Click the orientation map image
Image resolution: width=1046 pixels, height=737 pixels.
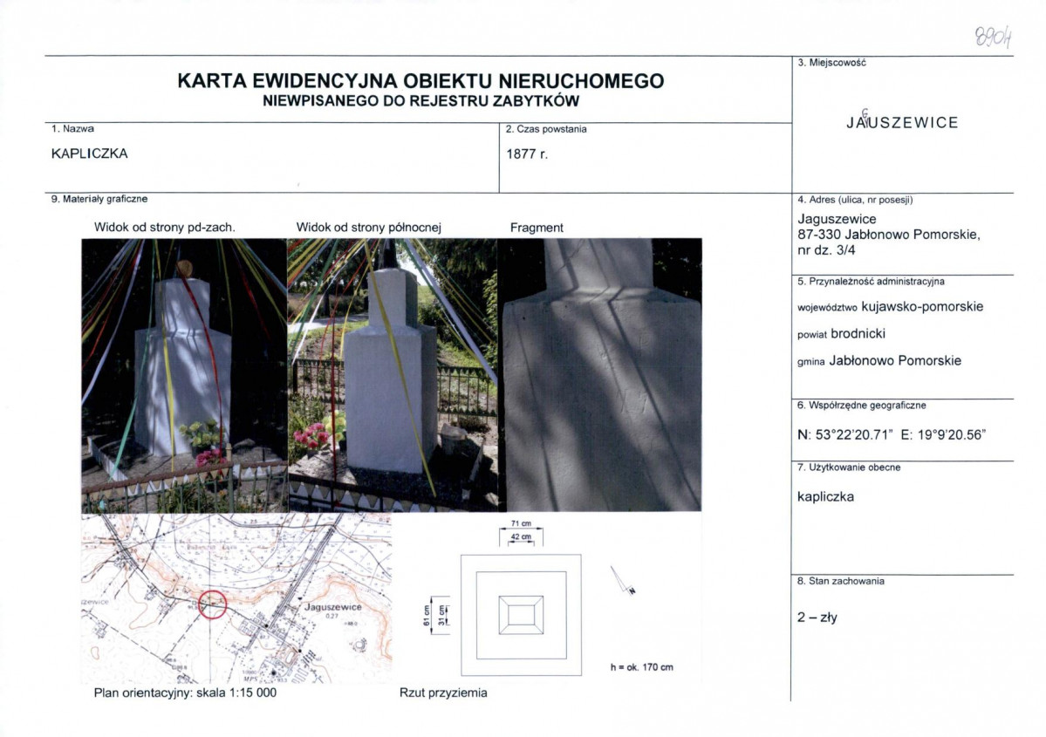point(236,598)
